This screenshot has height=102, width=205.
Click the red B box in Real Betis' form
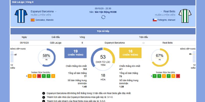[178, 76]
